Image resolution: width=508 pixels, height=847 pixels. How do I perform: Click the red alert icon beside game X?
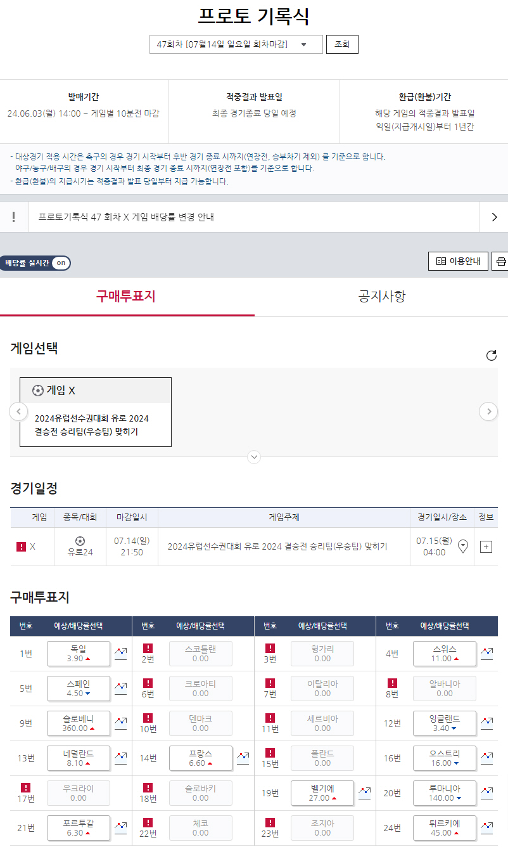pyautogui.click(x=21, y=546)
